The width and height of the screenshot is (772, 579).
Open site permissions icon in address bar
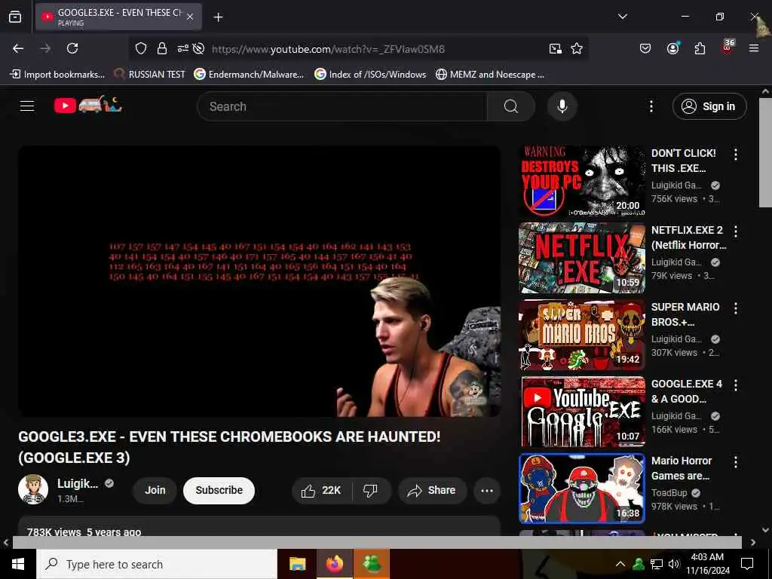point(182,48)
